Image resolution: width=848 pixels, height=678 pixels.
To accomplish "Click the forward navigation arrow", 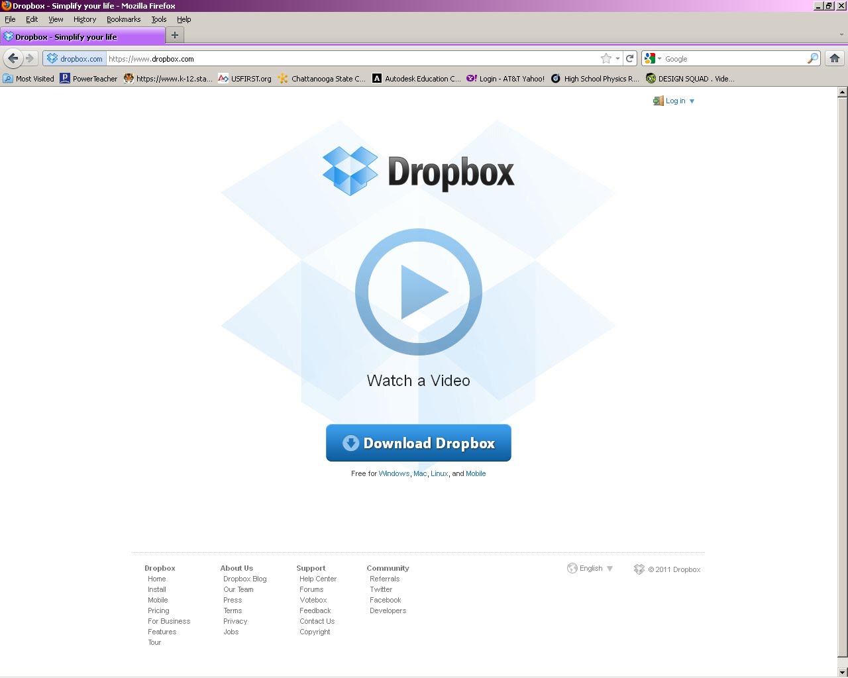I will click(x=30, y=58).
